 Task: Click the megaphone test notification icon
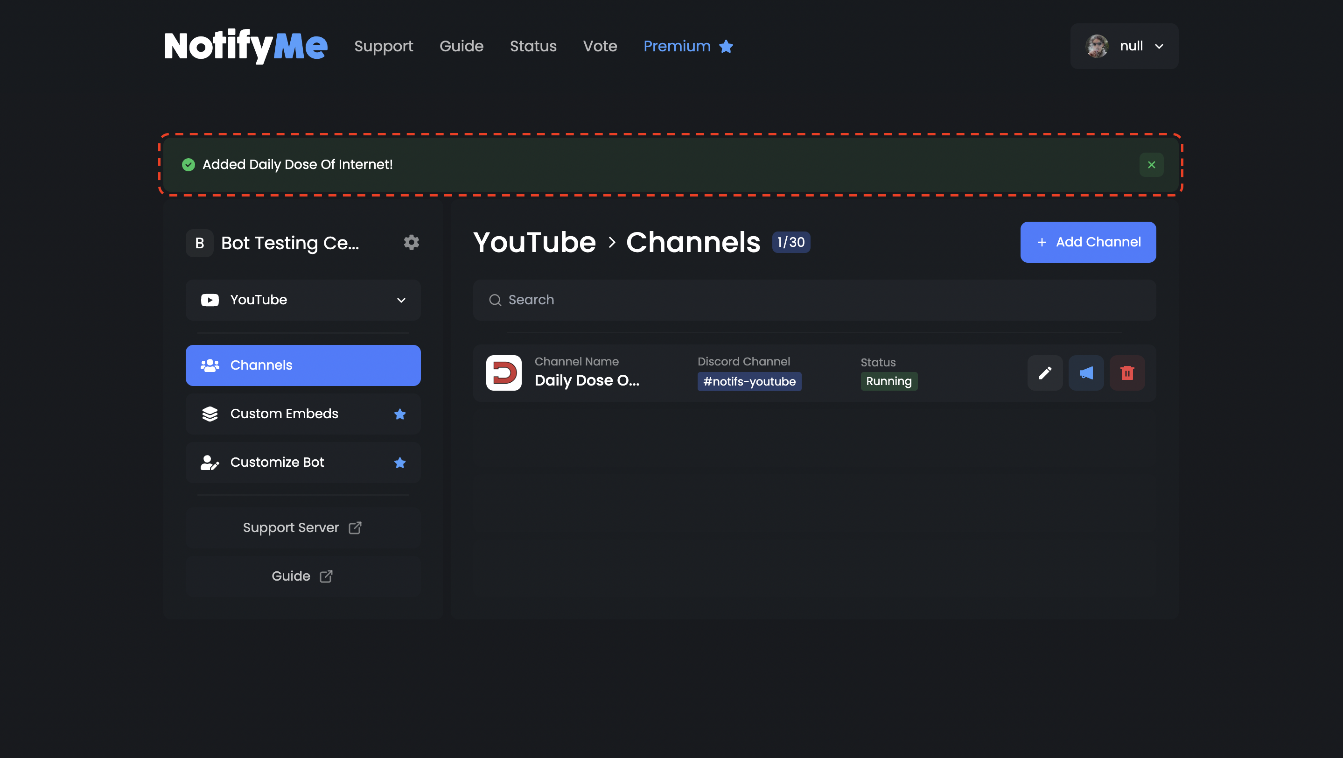pos(1086,373)
